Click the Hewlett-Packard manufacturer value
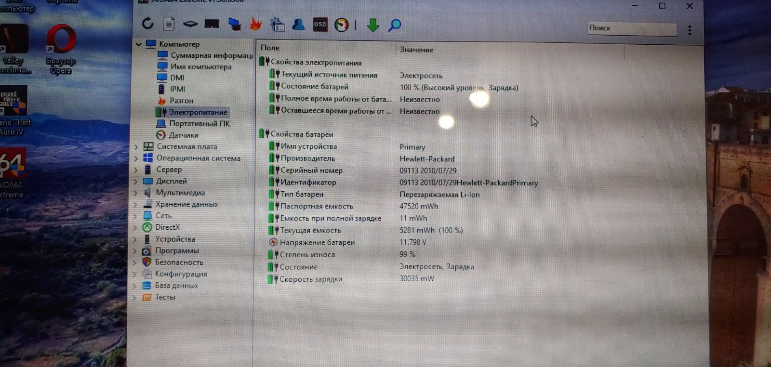The image size is (771, 367). coord(427,159)
